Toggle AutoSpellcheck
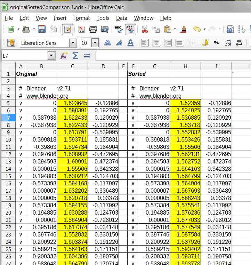Screen dimensions: 251x265 [130, 30]
